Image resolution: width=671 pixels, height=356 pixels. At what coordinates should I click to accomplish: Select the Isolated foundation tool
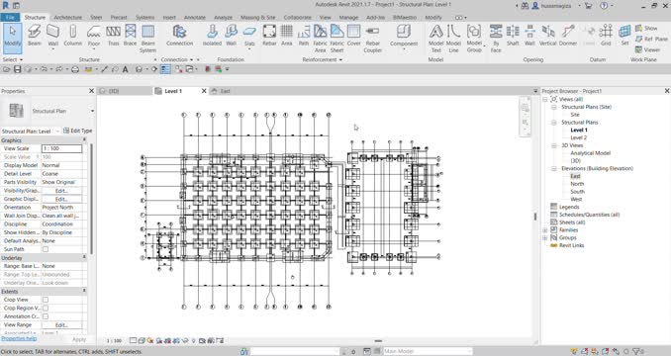[x=212, y=36]
